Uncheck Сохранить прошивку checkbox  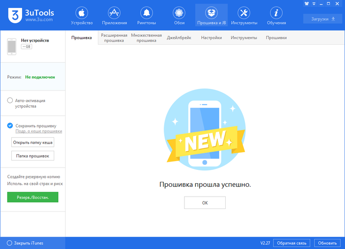click(10, 125)
